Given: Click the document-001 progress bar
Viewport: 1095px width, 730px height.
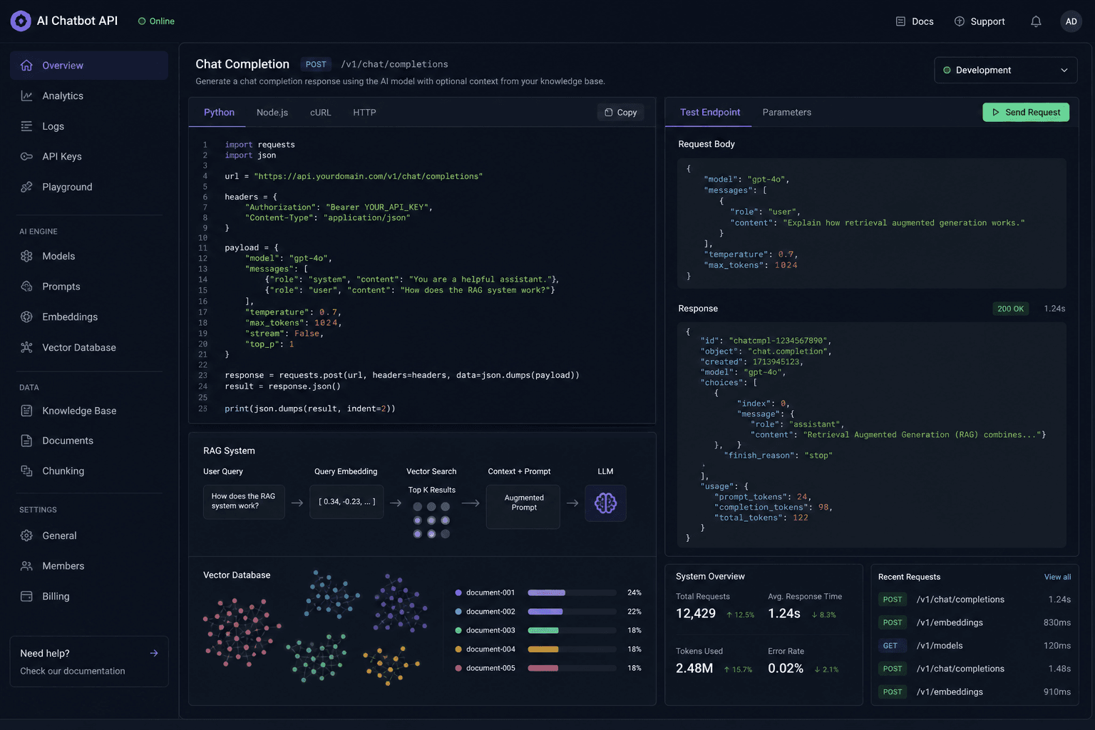Looking at the screenshot, I should (572, 592).
